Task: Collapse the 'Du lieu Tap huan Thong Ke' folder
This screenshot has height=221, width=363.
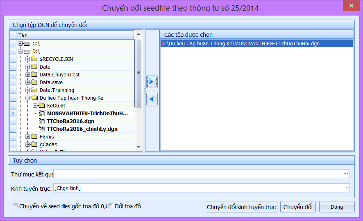Action: pos(27,98)
